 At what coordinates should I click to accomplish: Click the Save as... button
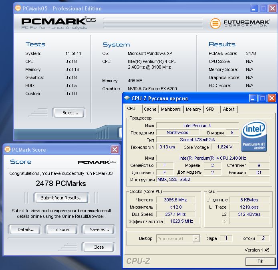[x=98, y=229]
